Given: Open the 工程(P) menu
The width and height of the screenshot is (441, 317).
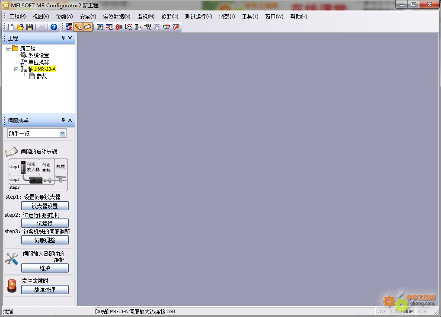Looking at the screenshot, I should click(x=17, y=16).
